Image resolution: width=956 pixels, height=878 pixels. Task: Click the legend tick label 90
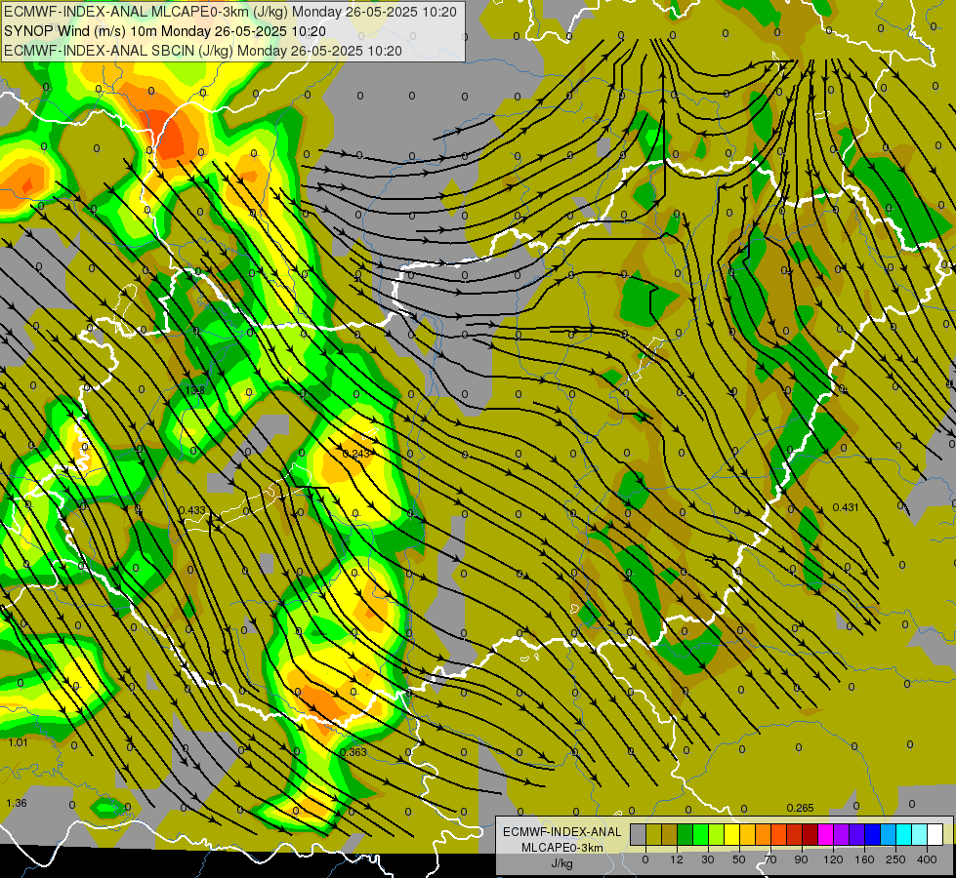801,859
